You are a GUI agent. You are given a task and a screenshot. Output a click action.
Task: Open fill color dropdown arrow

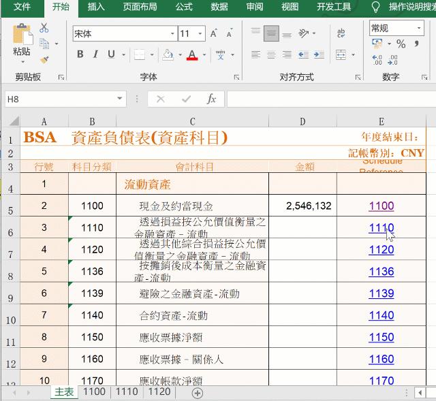pyautogui.click(x=180, y=54)
